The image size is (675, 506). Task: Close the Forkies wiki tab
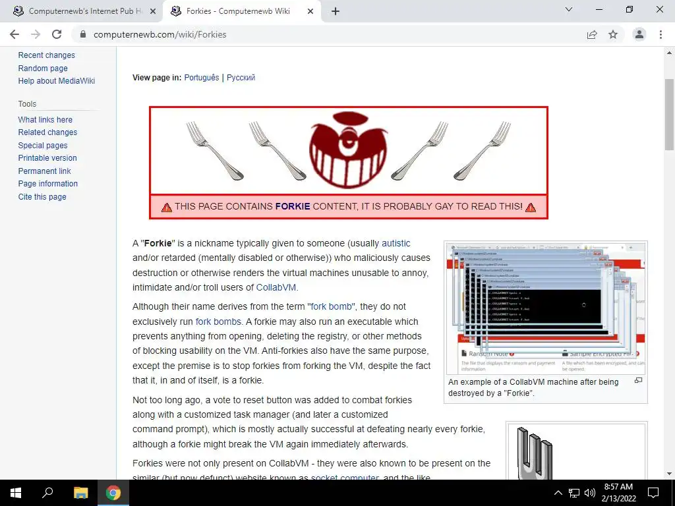(310, 12)
